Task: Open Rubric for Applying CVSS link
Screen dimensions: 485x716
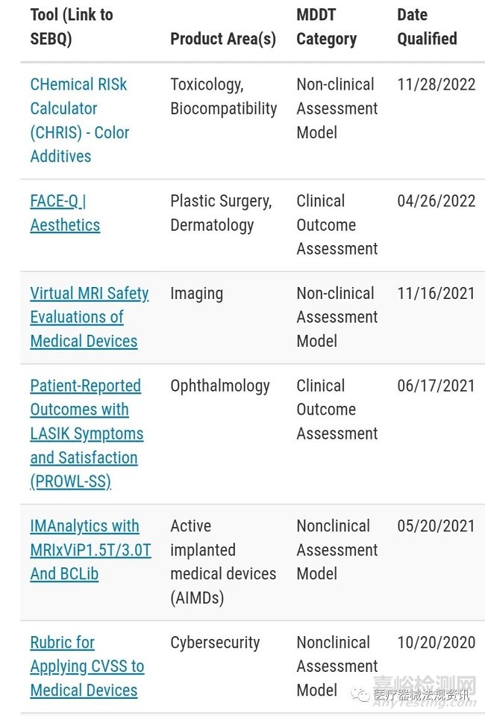Action: point(87,666)
